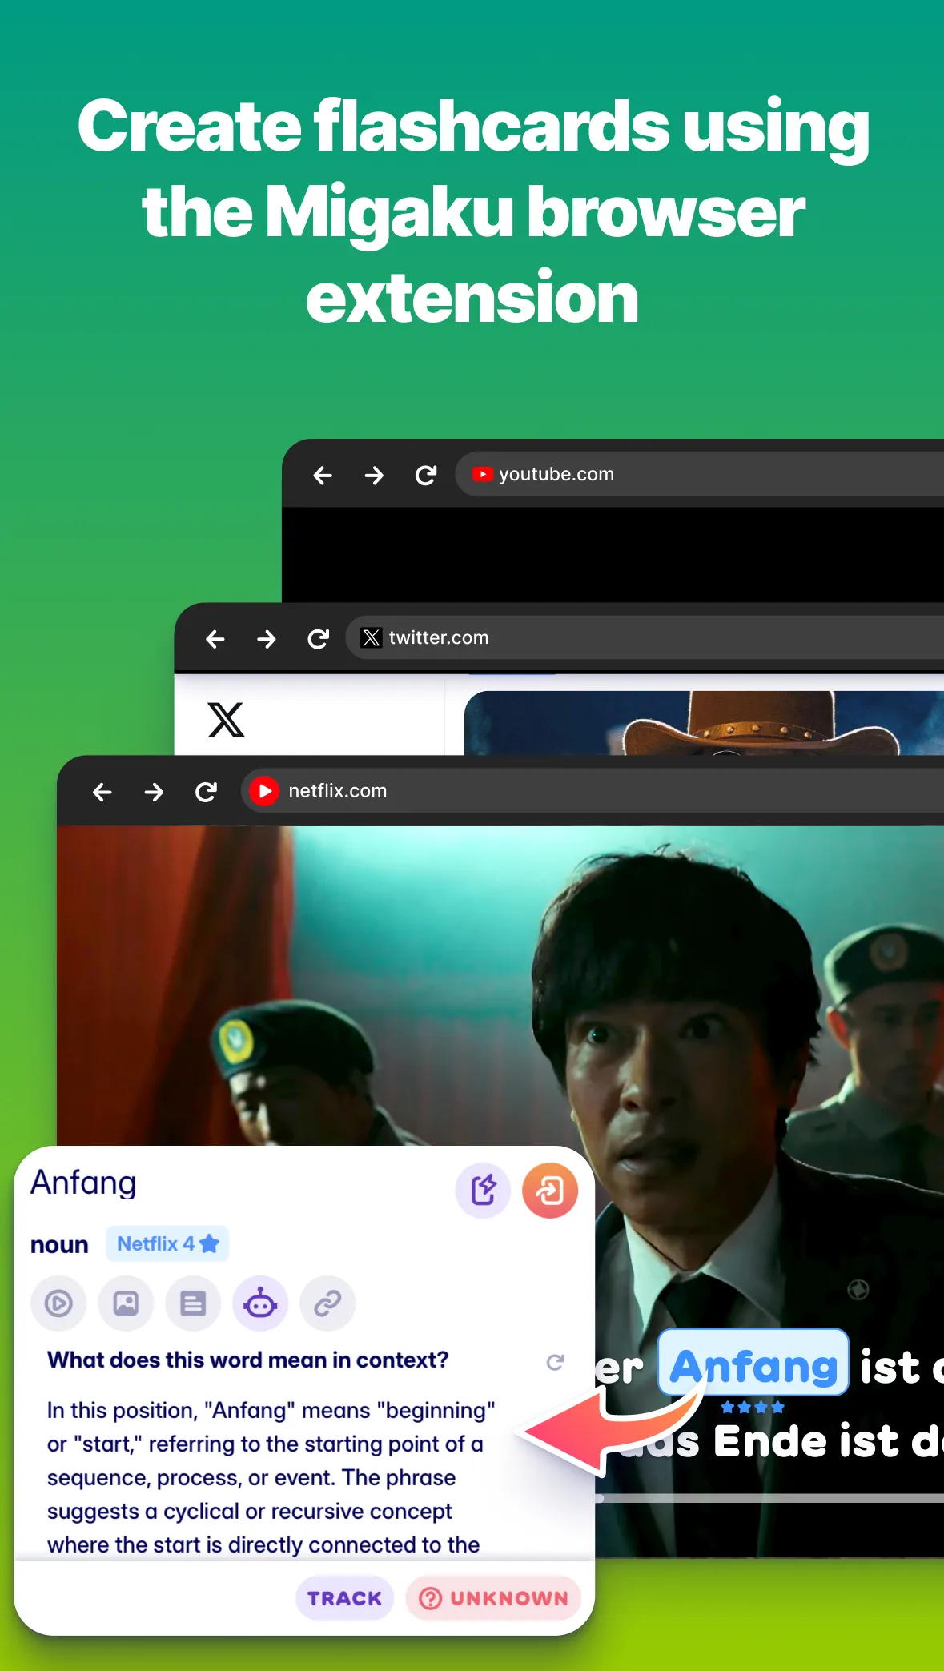Click the Netflix 4 star frequency badge
This screenshot has width=944, height=1671.
pyautogui.click(x=167, y=1244)
